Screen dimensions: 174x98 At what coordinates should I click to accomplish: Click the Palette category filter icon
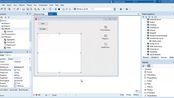(x=143, y=66)
